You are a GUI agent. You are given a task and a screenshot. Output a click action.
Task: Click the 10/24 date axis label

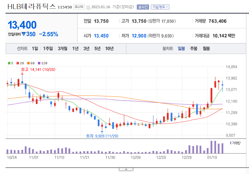point(12,158)
